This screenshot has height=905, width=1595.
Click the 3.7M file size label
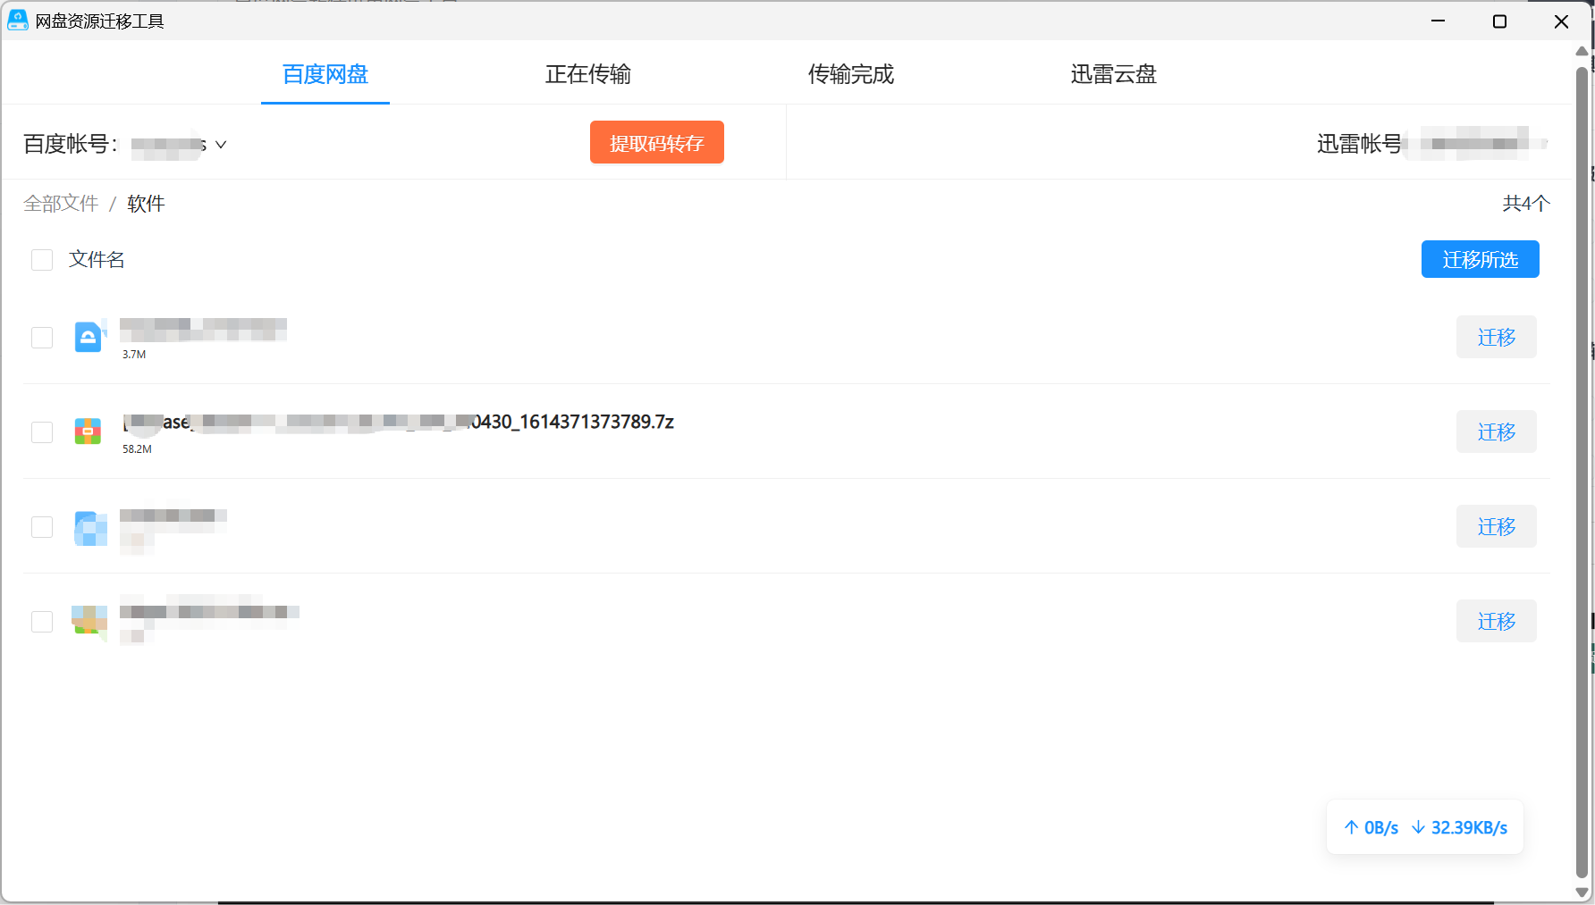pyautogui.click(x=134, y=355)
